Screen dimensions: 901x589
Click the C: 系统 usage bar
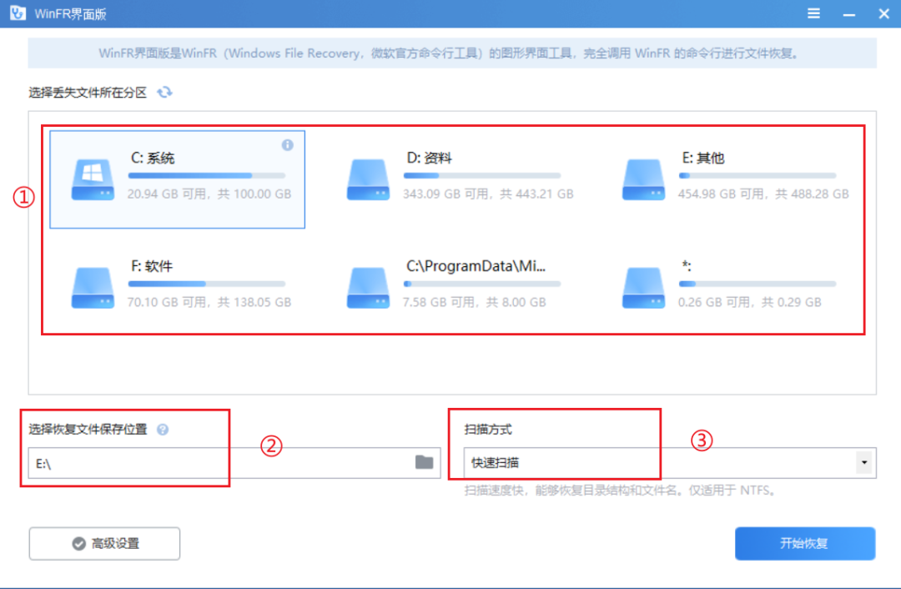click(207, 175)
